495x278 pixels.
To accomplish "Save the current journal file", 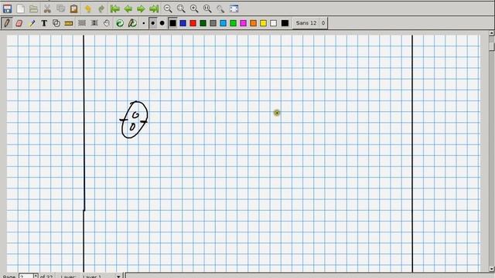I will point(7,8).
